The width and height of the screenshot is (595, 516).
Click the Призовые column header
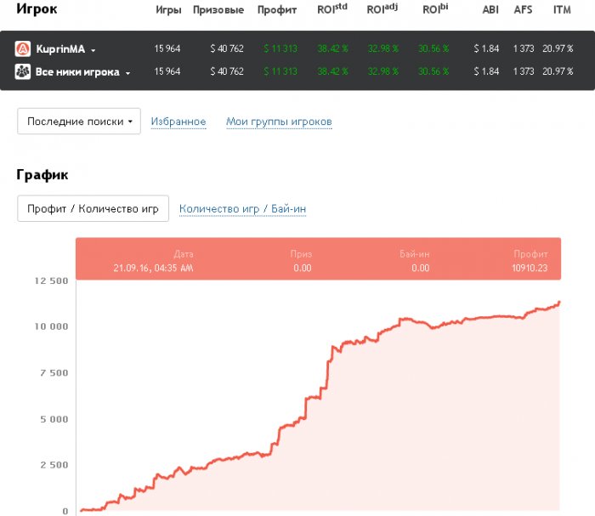point(218,10)
